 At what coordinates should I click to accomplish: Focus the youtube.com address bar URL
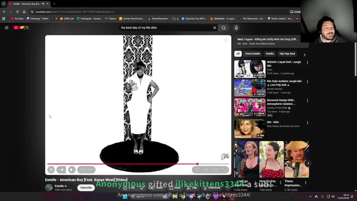[x=75, y=12]
